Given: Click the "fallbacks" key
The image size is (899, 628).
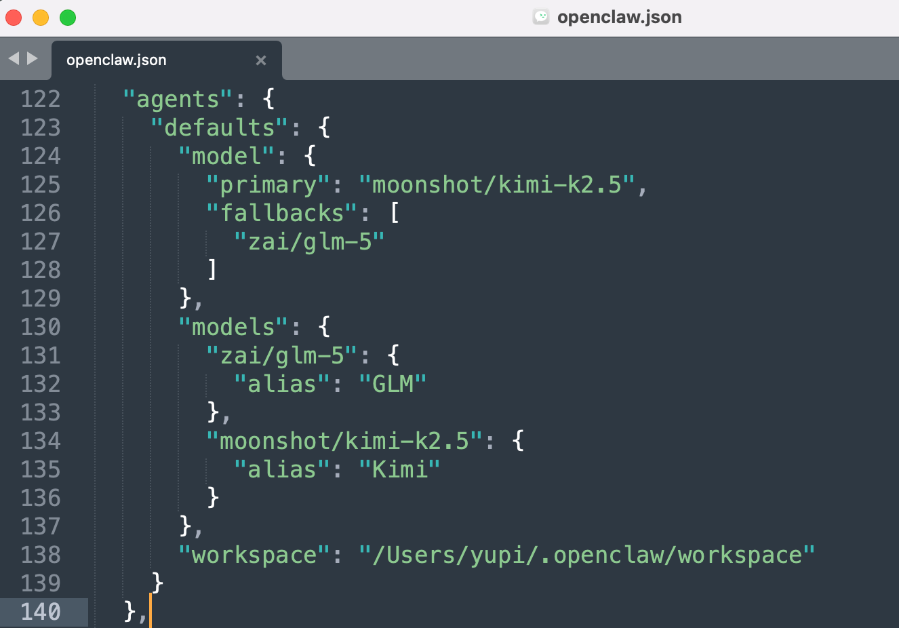Looking at the screenshot, I should pos(282,213).
